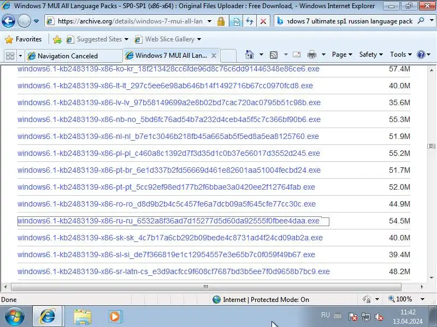Click the horizontal scrollbar right arrow
Viewport: 437px width, 327px height.
(x=422, y=287)
